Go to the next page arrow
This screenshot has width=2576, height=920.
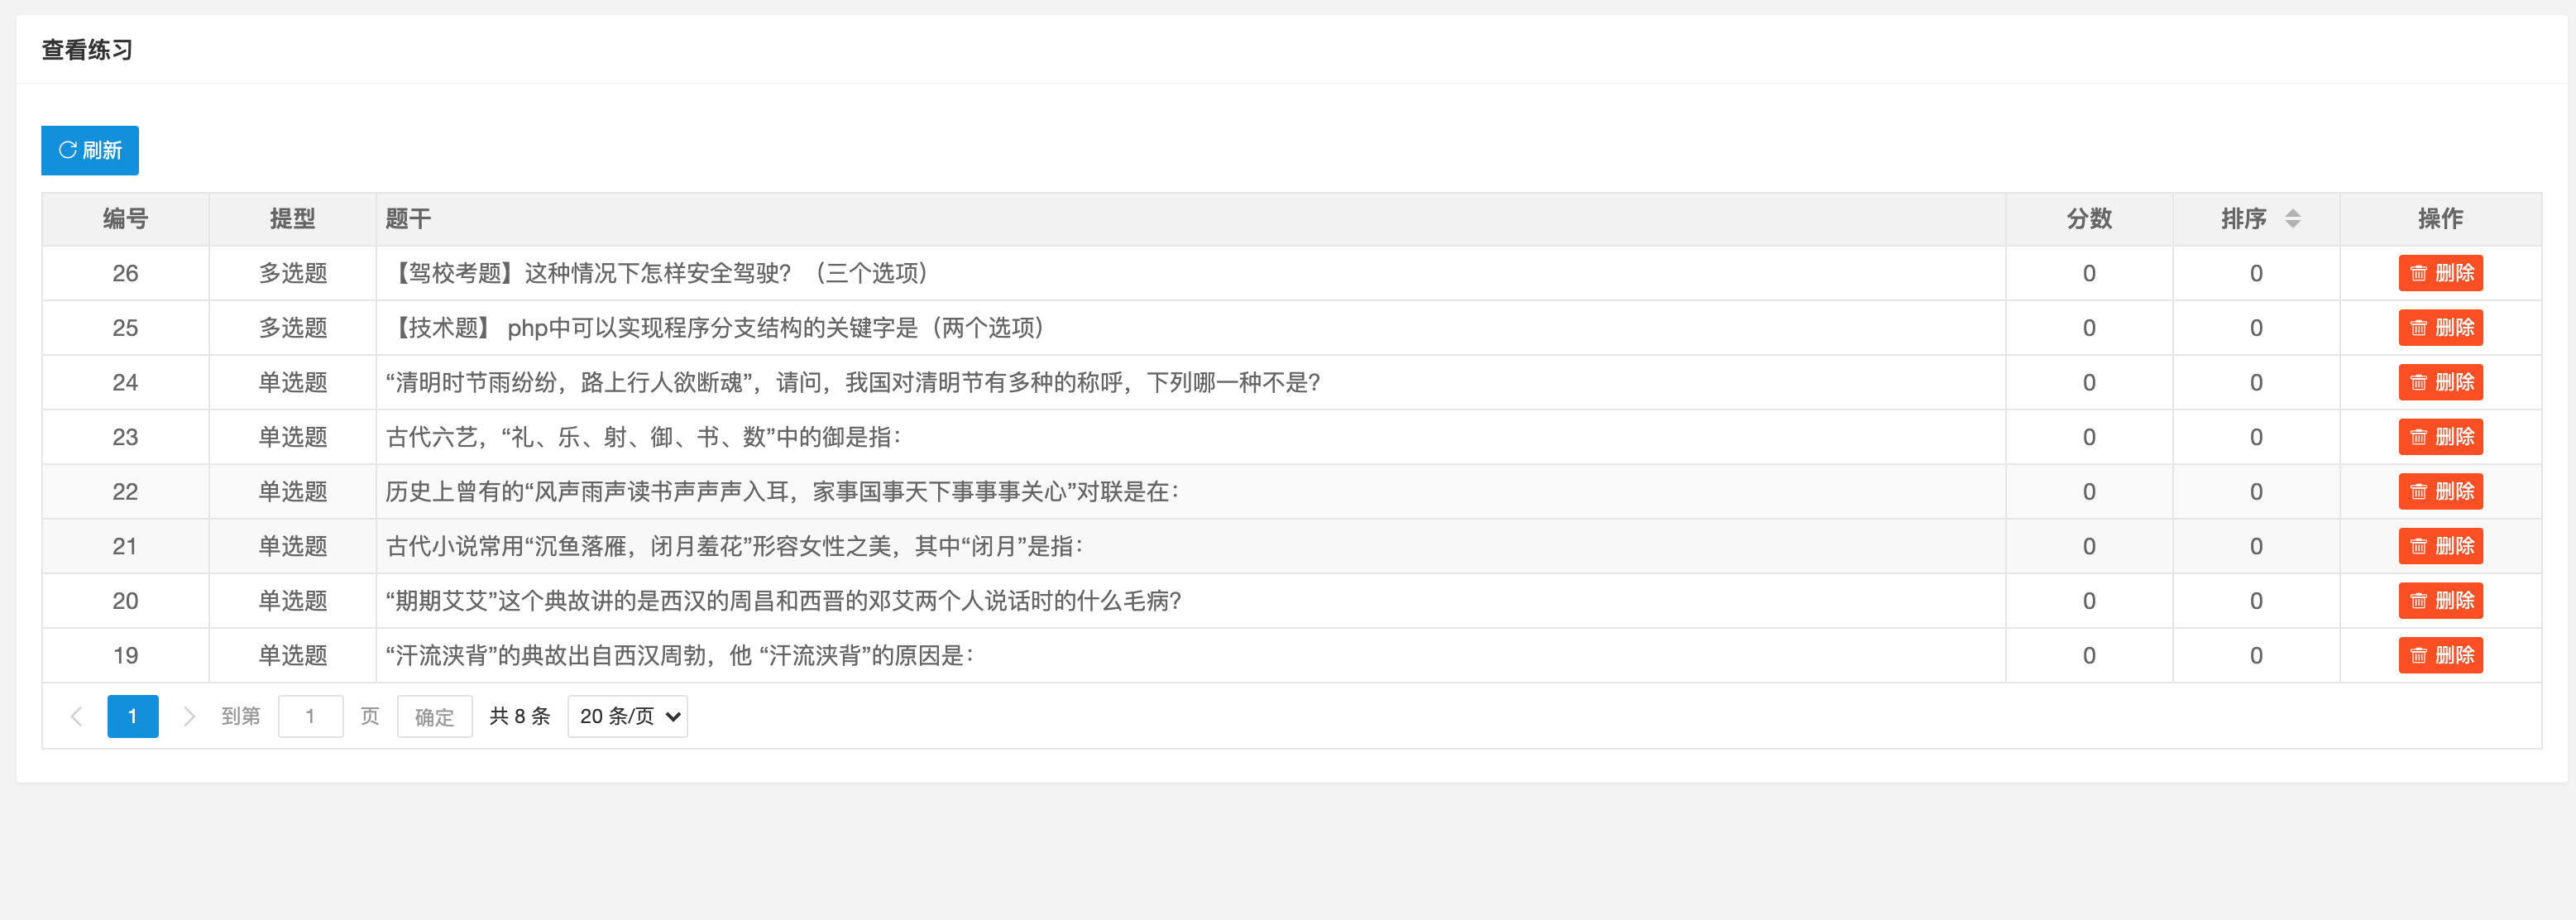click(189, 716)
